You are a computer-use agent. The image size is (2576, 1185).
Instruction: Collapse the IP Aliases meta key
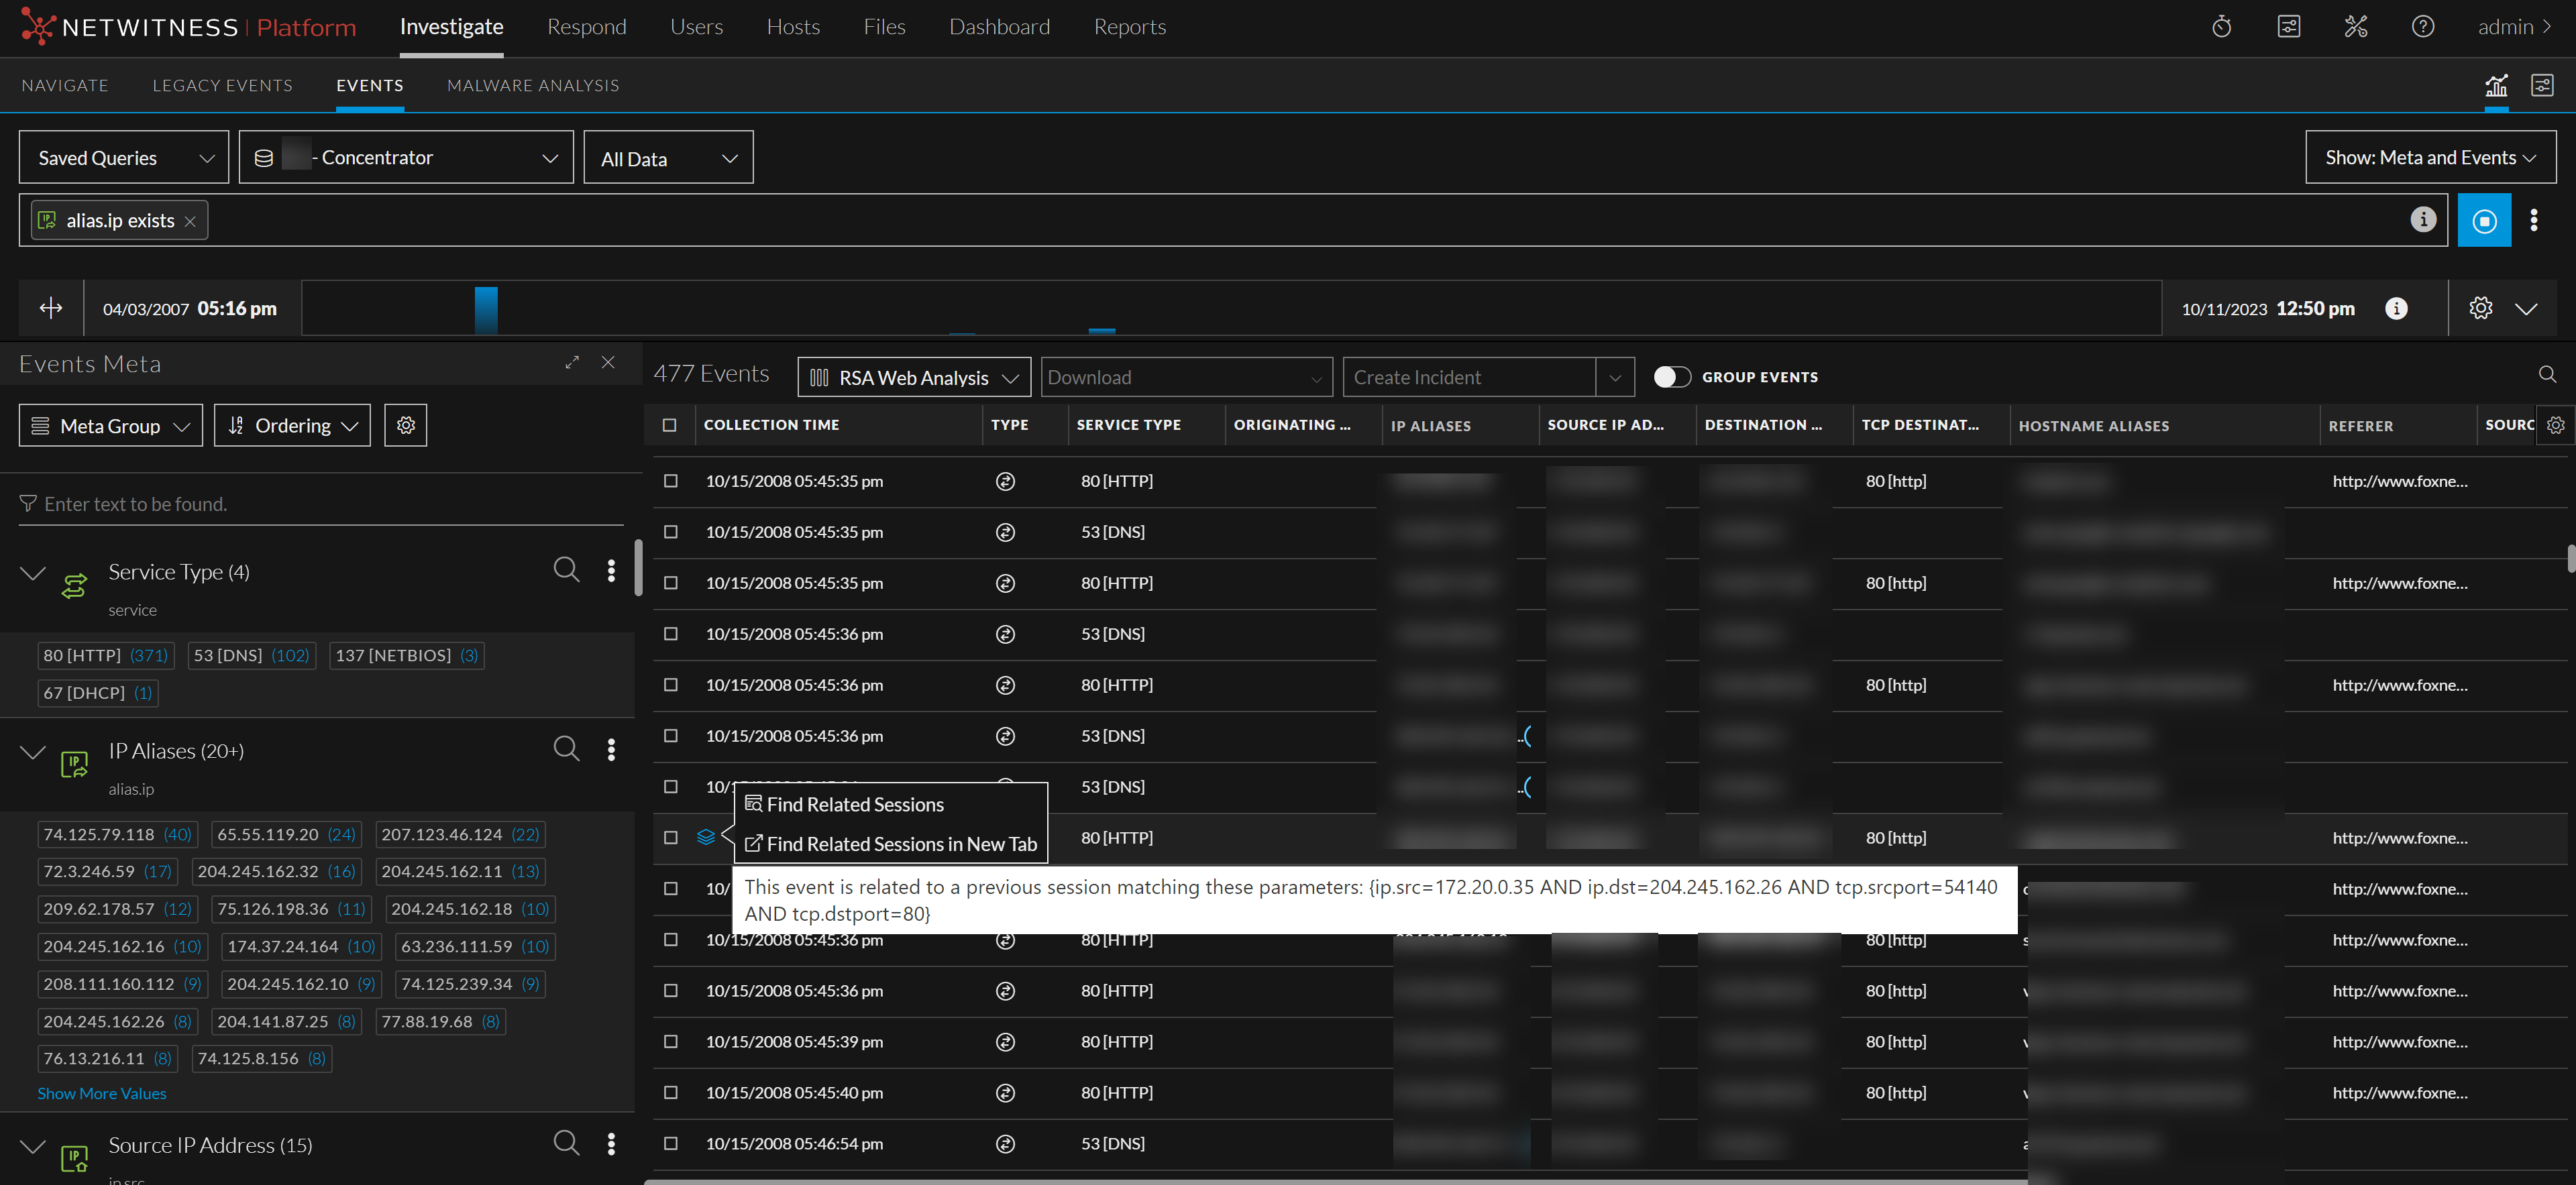(x=33, y=752)
